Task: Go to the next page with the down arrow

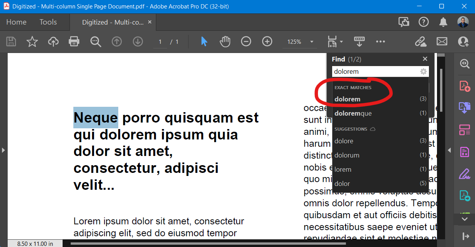Action: [137, 41]
